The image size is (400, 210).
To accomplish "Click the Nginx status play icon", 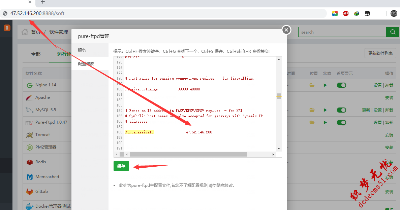I will click(325, 85).
